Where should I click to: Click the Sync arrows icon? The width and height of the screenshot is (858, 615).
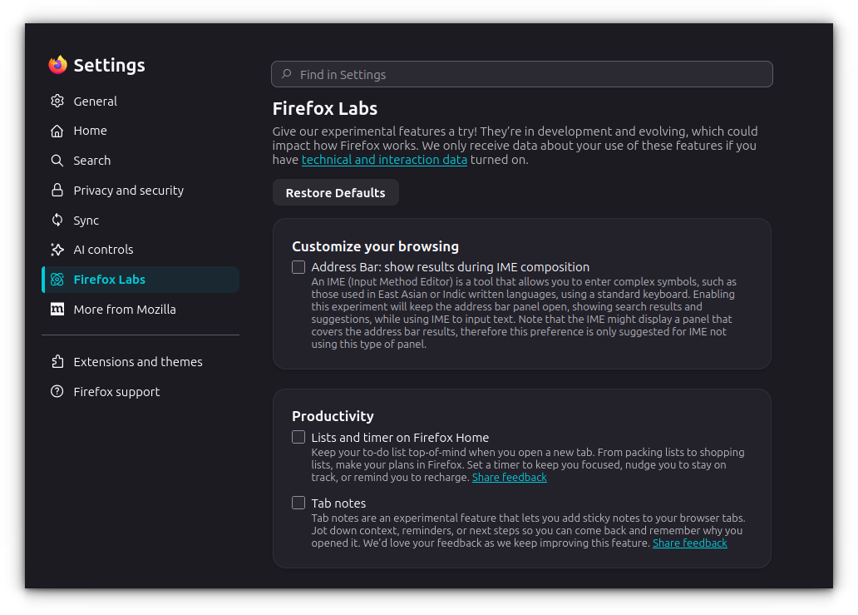pyautogui.click(x=57, y=221)
